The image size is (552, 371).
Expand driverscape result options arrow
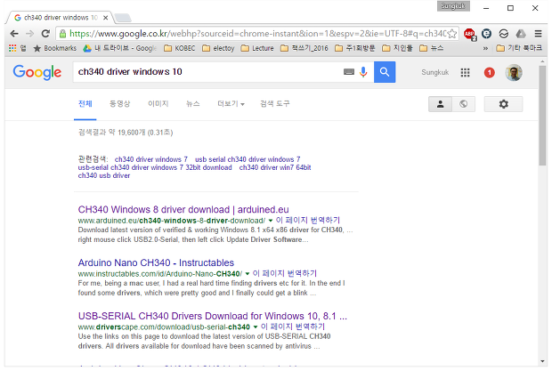(256, 327)
